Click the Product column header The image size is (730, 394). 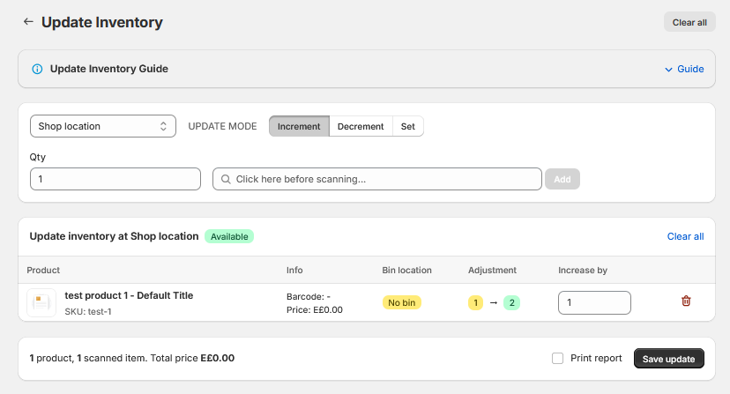(x=43, y=270)
